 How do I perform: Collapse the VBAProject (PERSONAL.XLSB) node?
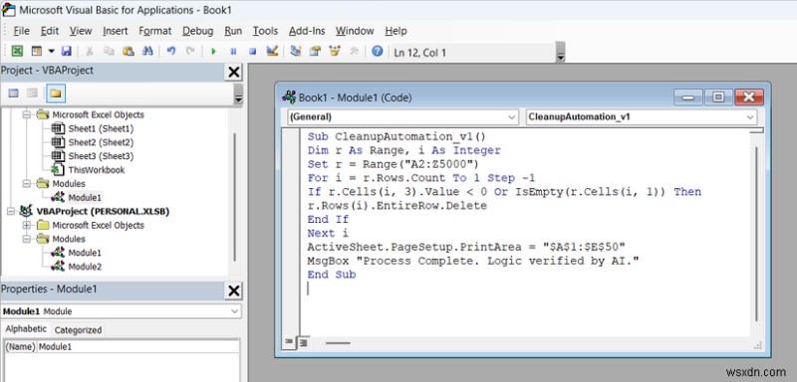click(11, 211)
